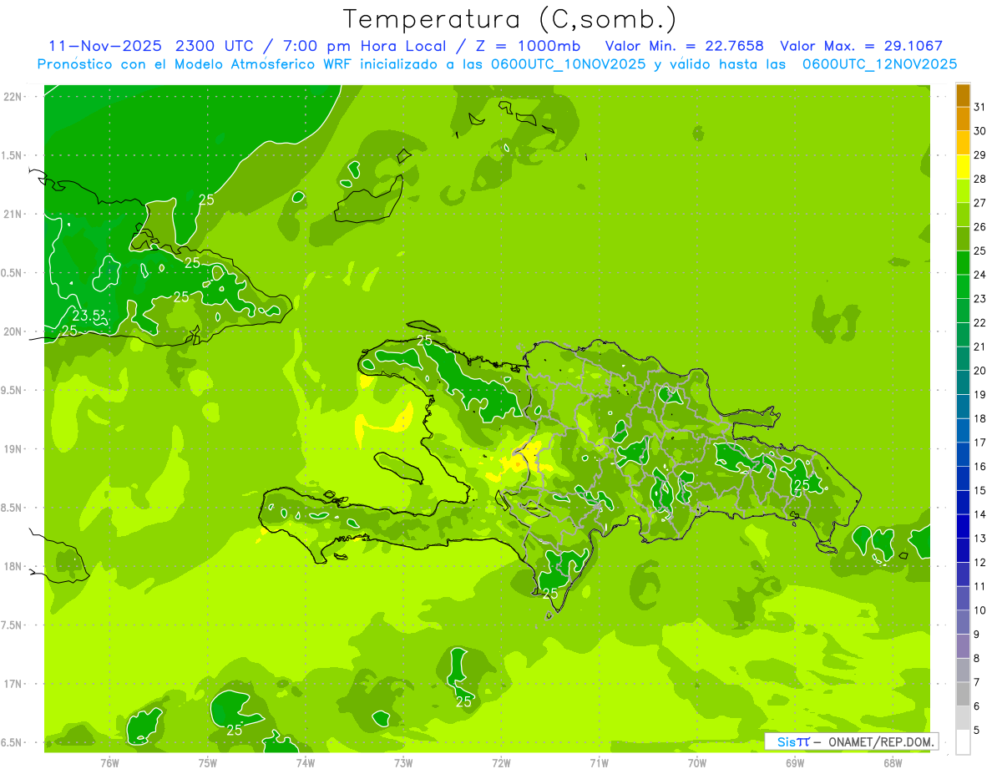Select the orange swatch above legend value 31

tap(963, 95)
